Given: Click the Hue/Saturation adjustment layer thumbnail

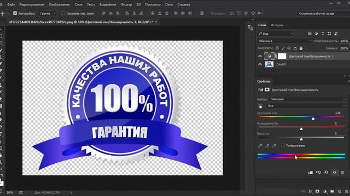Looking at the screenshot, I should tap(269, 56).
